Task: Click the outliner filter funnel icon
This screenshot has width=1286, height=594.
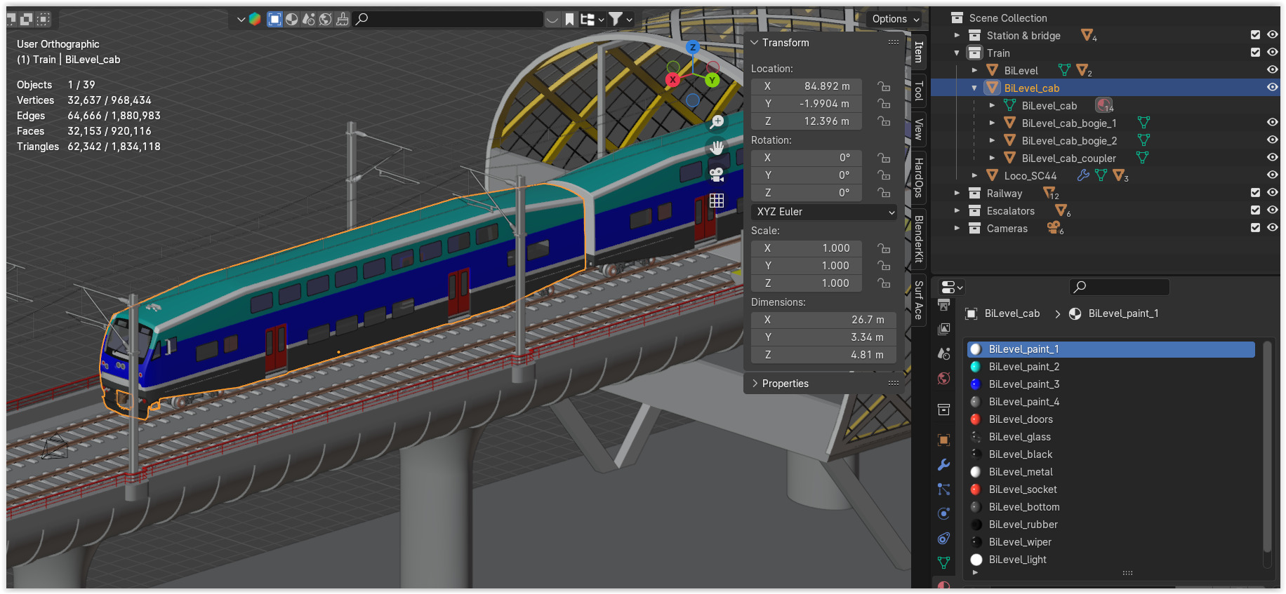Action: click(616, 19)
